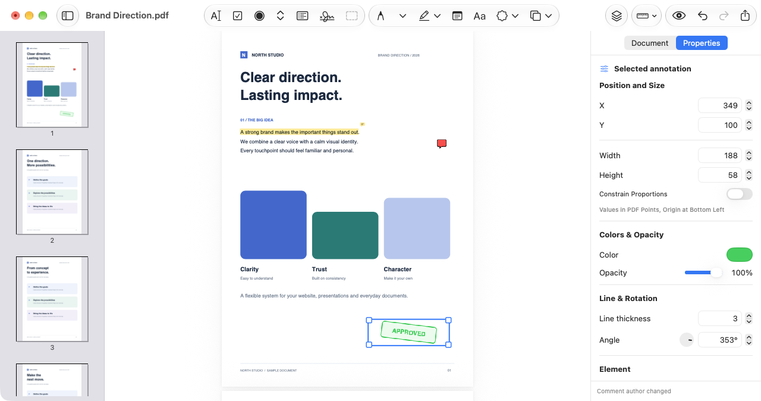Open stamp tool dropdown arrow
This screenshot has width=761, height=401.
tap(548, 16)
